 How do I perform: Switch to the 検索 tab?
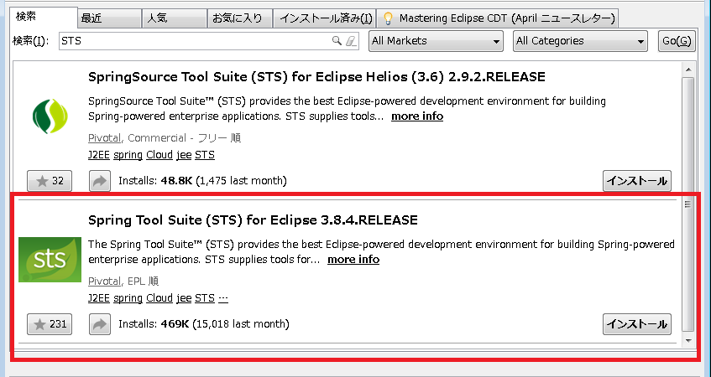point(44,18)
